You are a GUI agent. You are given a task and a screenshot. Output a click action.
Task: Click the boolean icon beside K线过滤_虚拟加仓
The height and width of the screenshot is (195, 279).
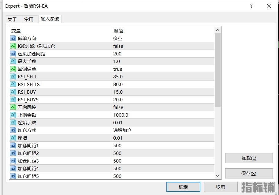pos(13,46)
